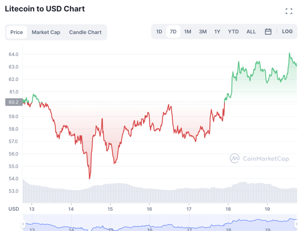Choose the 3M time range
The width and height of the screenshot is (301, 231).
[203, 32]
